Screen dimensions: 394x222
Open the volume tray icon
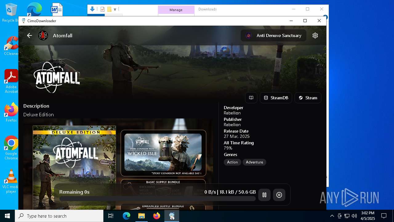click(354, 216)
